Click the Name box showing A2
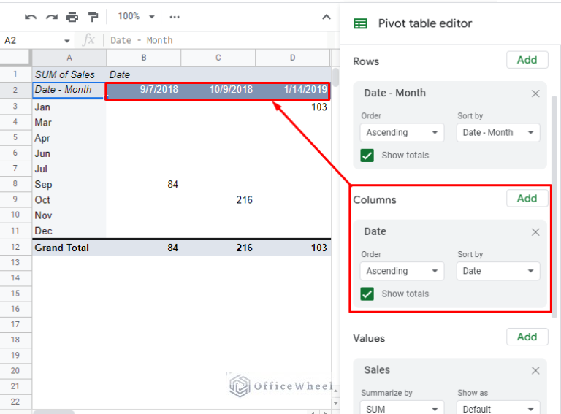The height and width of the screenshot is (414, 561). coord(37,40)
